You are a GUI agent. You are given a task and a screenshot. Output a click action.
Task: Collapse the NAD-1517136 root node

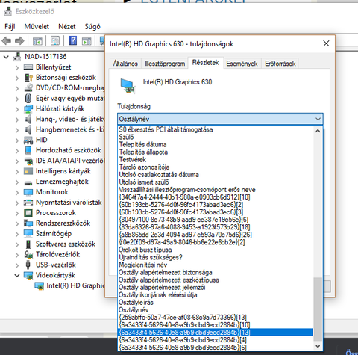pos(6,57)
